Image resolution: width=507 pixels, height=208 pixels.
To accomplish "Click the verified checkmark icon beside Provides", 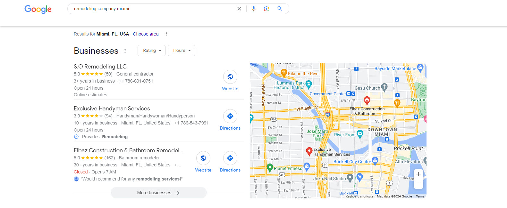I will 76,137.
